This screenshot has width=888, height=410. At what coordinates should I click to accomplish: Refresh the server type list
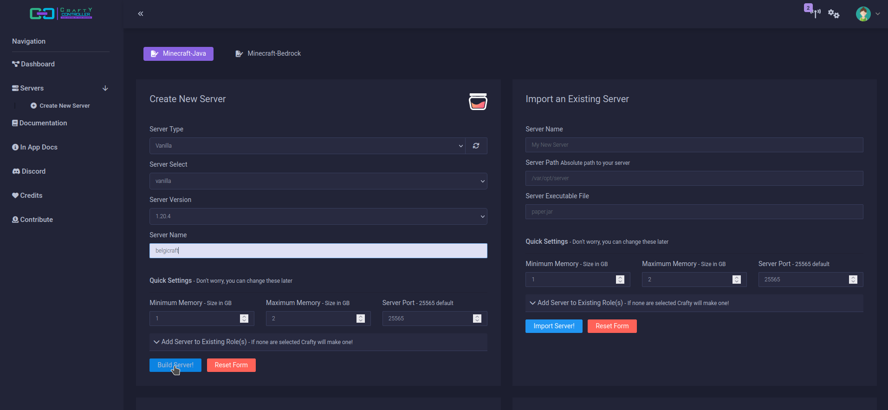(x=476, y=146)
